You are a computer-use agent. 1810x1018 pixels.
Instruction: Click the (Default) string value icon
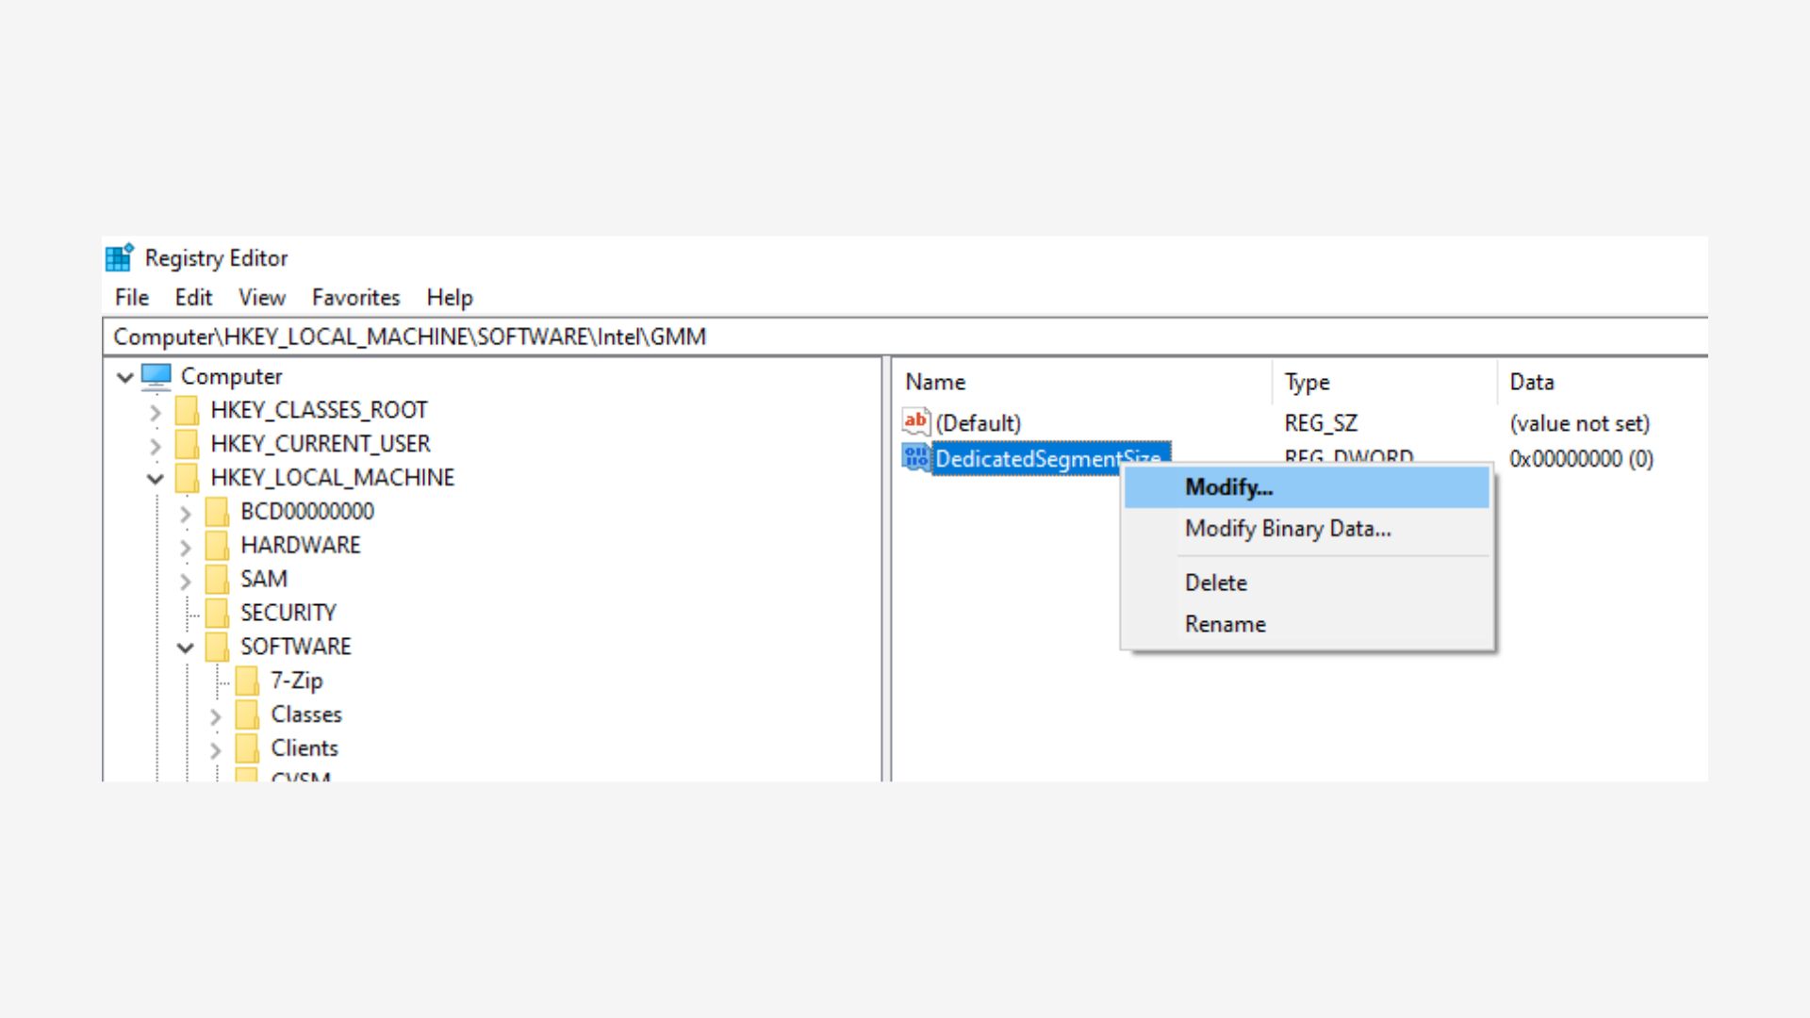pos(915,422)
